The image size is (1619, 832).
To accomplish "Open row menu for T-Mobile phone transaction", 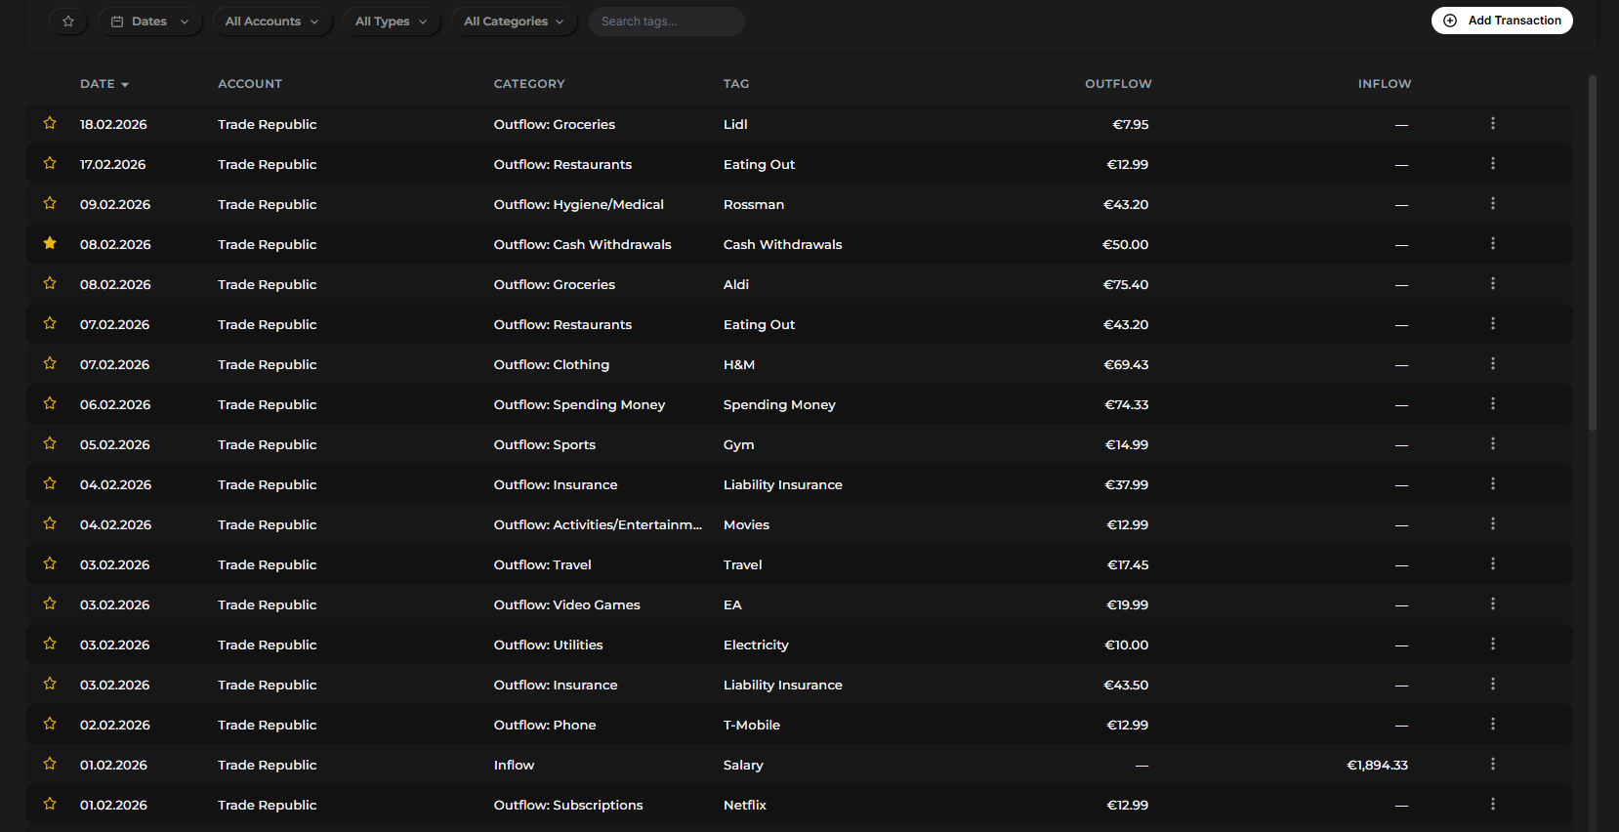I will click(1492, 725).
